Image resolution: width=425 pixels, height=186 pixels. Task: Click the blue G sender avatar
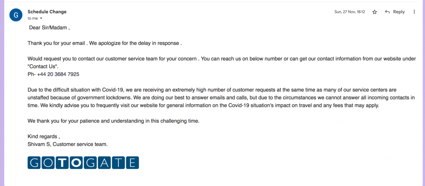pyautogui.click(x=16, y=15)
